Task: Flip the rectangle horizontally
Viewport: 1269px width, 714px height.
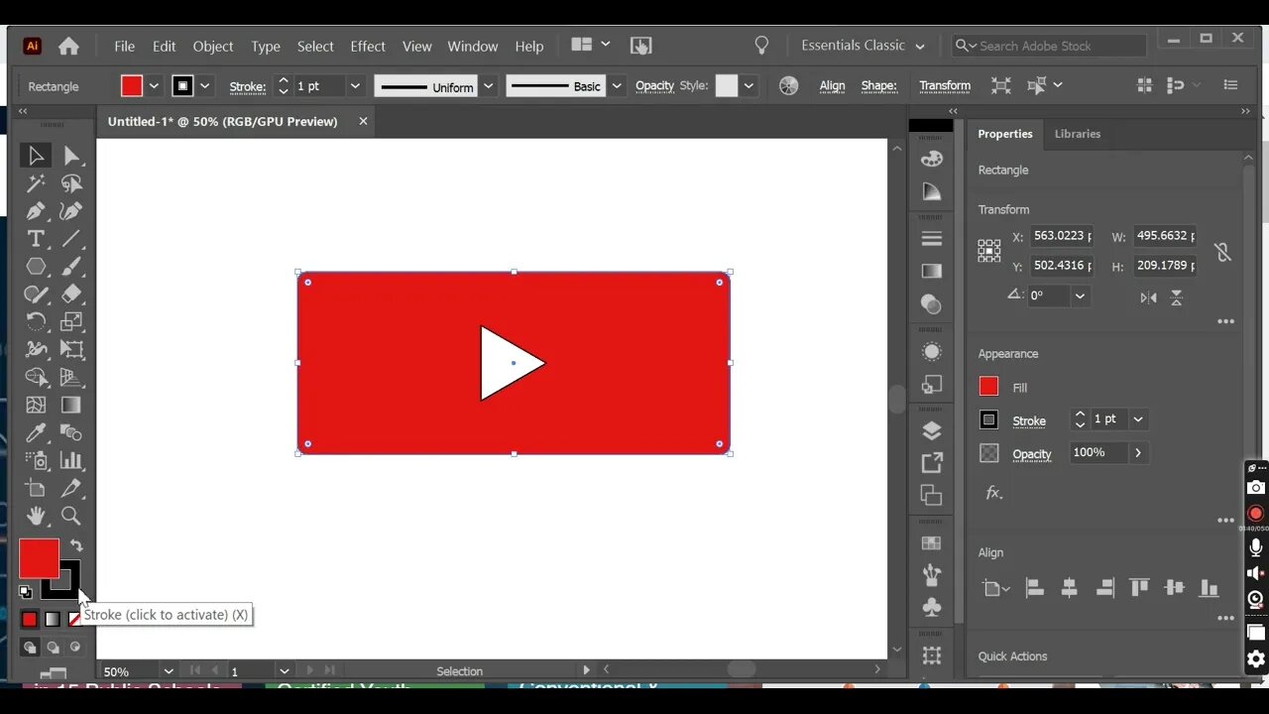Action: [1148, 297]
